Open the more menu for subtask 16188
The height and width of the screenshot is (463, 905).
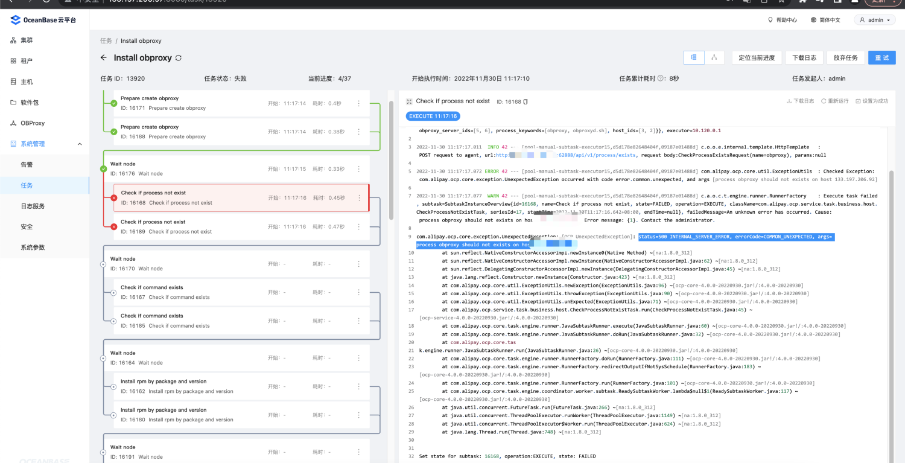point(359,132)
